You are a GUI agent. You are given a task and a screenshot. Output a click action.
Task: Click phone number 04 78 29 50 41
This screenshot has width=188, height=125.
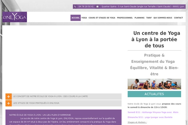click(x=86, y=7)
